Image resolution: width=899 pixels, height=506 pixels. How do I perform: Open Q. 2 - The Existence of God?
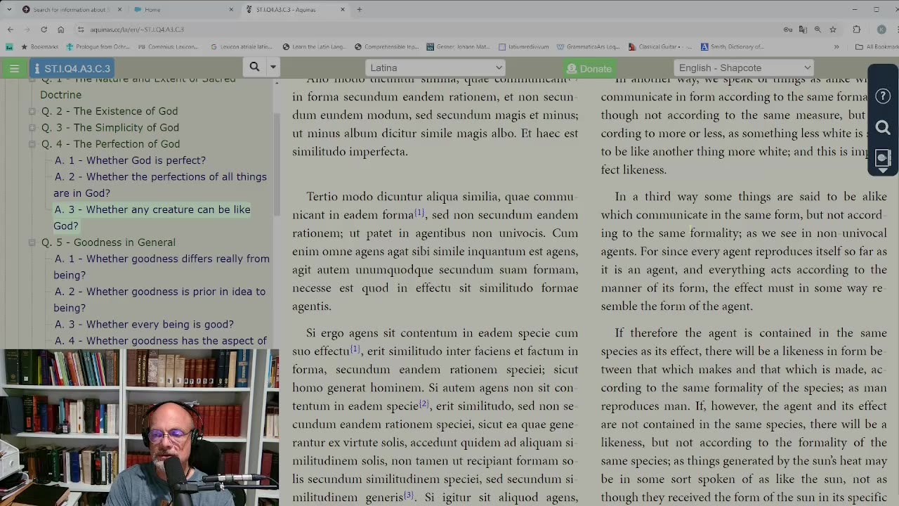109,111
